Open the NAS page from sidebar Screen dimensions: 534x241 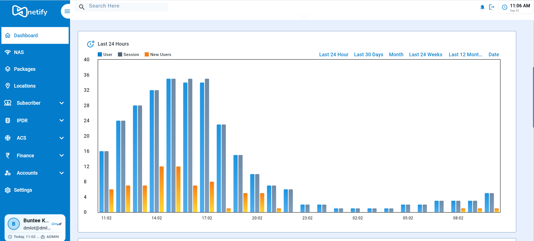point(19,52)
